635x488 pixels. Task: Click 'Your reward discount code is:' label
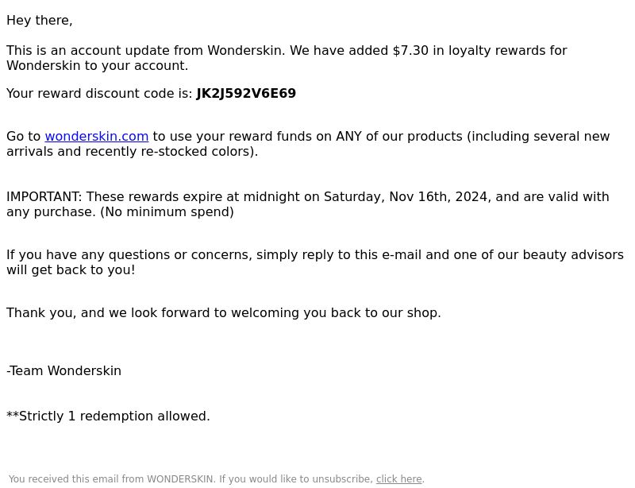(x=100, y=93)
